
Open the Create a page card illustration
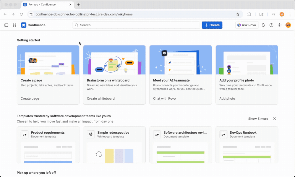48,60
